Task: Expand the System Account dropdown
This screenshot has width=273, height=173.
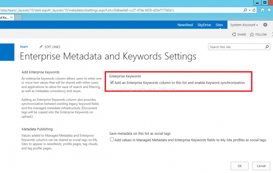Action: [244, 25]
